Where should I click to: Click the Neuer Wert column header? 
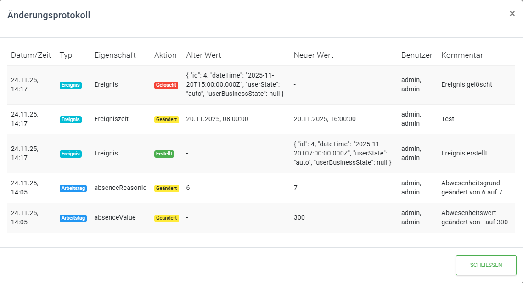click(313, 55)
